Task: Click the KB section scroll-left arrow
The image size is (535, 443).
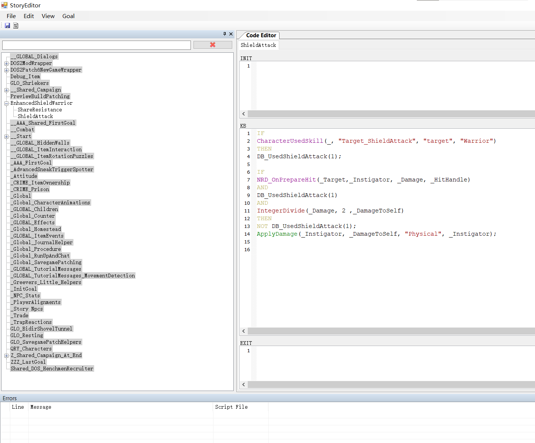Action: click(244, 331)
